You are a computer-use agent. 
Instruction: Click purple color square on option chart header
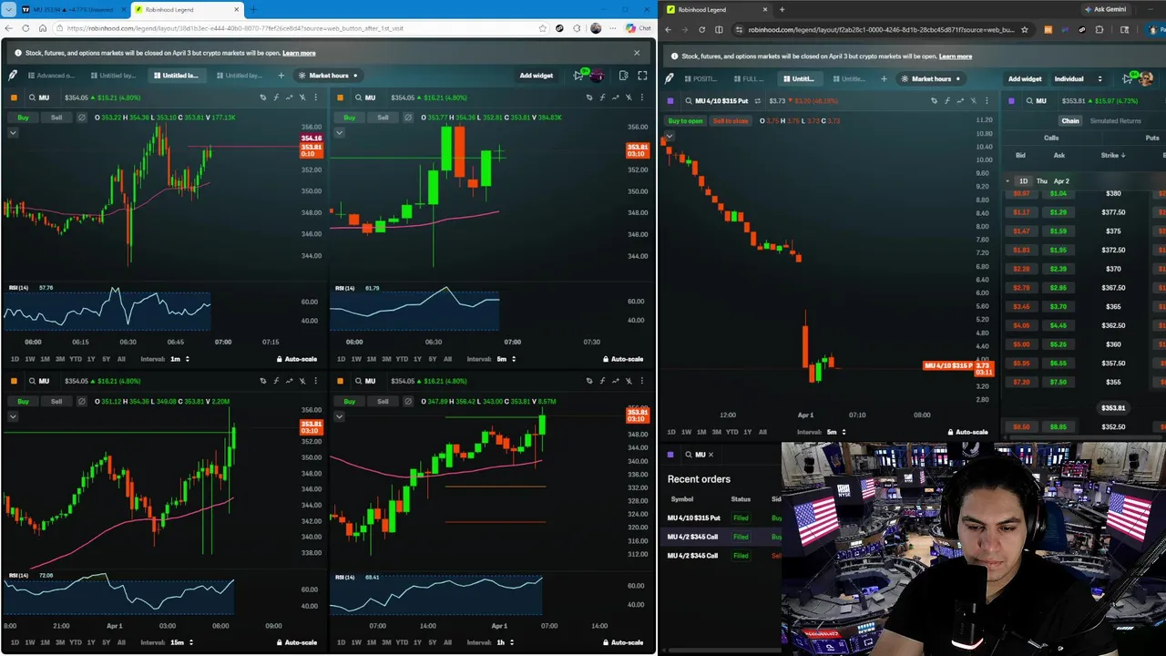point(670,101)
